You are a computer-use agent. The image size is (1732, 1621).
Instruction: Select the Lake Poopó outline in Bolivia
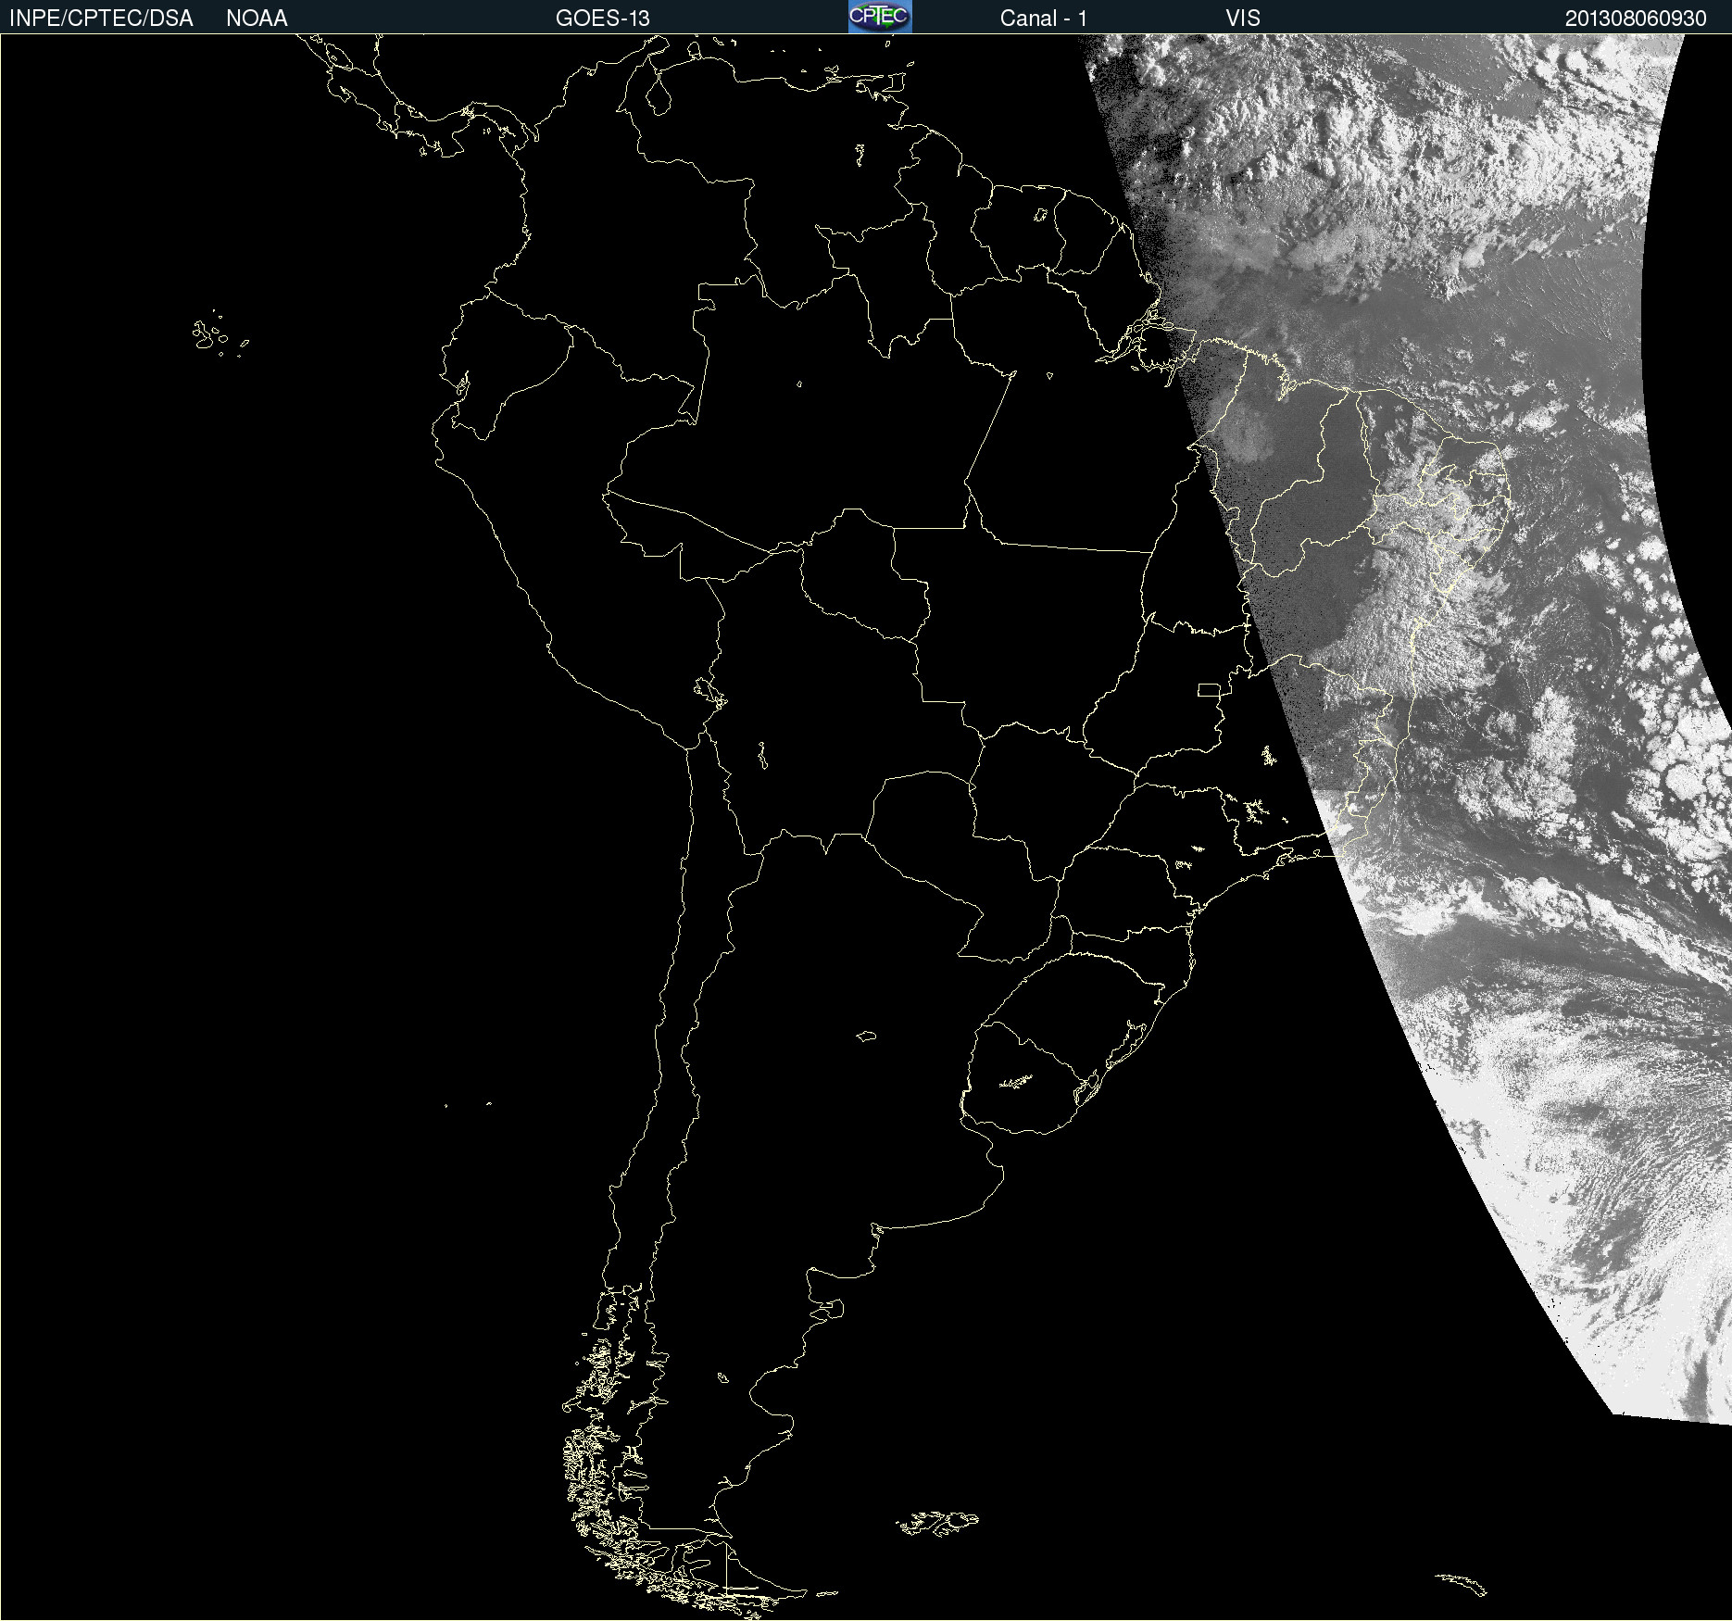pos(762,756)
